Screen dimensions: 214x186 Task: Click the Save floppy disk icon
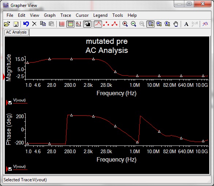[x=16, y=24]
